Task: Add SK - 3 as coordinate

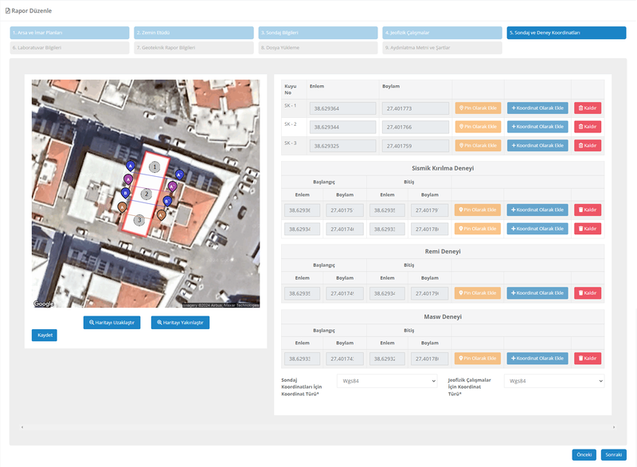Action: pos(537,146)
